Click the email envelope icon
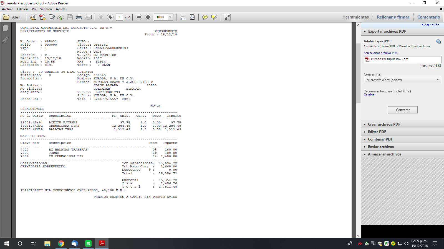The height and width of the screenshot is (249, 444). [x=88, y=17]
